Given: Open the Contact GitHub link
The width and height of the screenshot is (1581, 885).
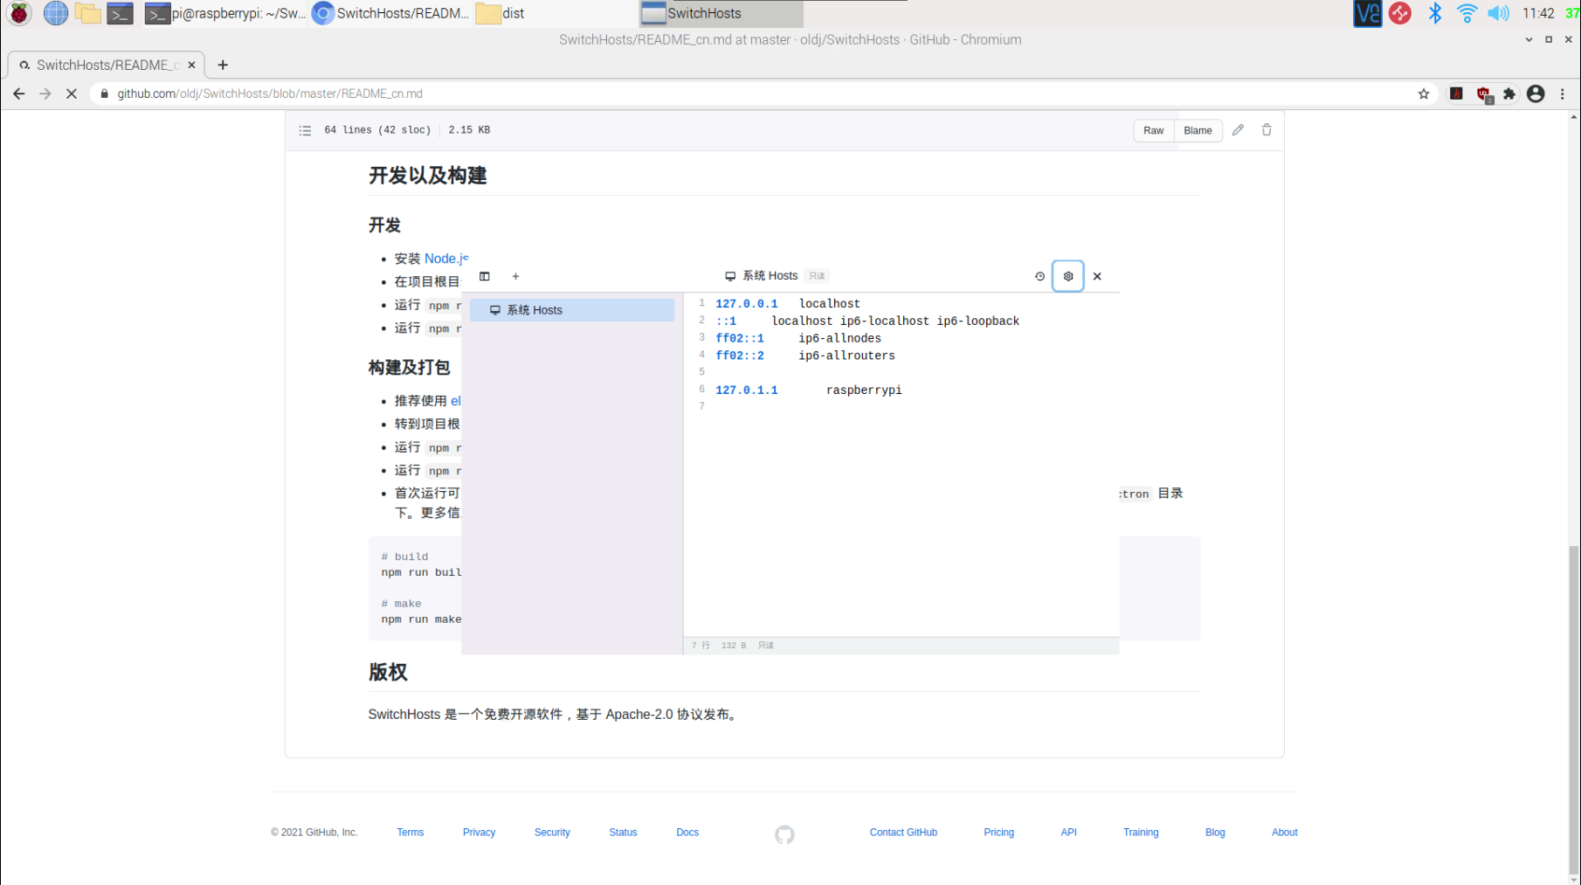Looking at the screenshot, I should [903, 833].
